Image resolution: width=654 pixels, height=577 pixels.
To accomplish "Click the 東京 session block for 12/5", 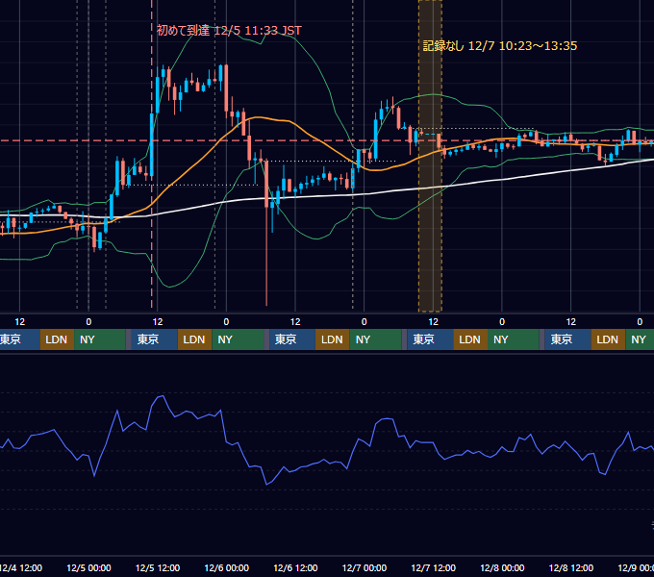I will point(154,339).
